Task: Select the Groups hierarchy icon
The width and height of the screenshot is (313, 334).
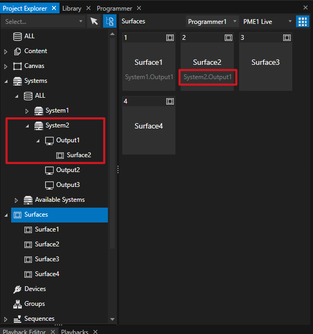Action: point(17,304)
